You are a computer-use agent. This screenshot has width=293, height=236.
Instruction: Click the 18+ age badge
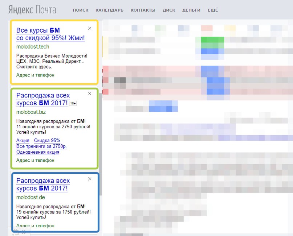[73, 103]
